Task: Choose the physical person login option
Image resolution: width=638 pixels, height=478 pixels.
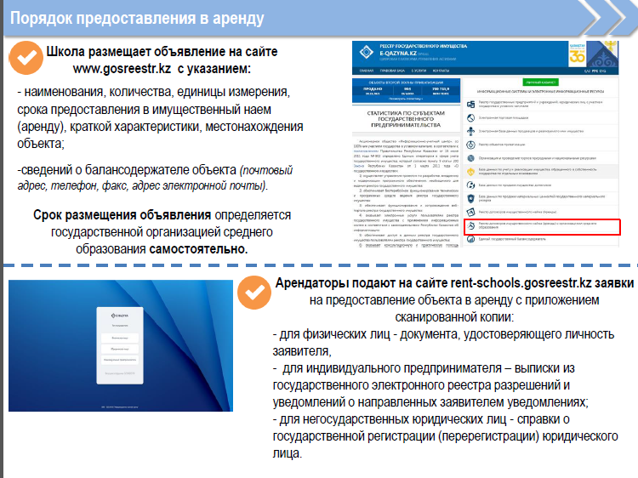Action: coord(120,338)
